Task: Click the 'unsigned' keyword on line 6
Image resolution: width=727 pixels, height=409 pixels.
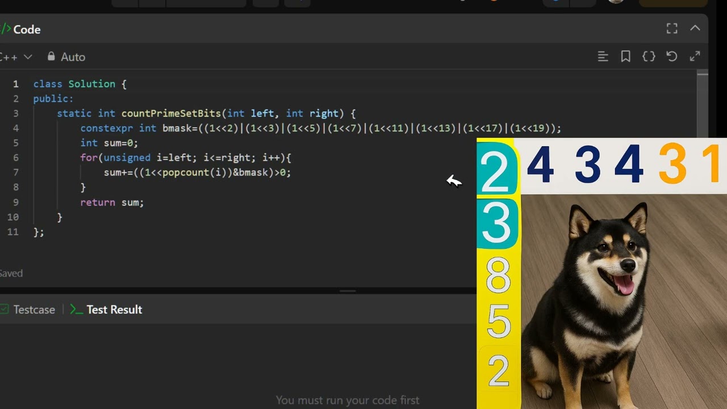Action: [x=127, y=158]
